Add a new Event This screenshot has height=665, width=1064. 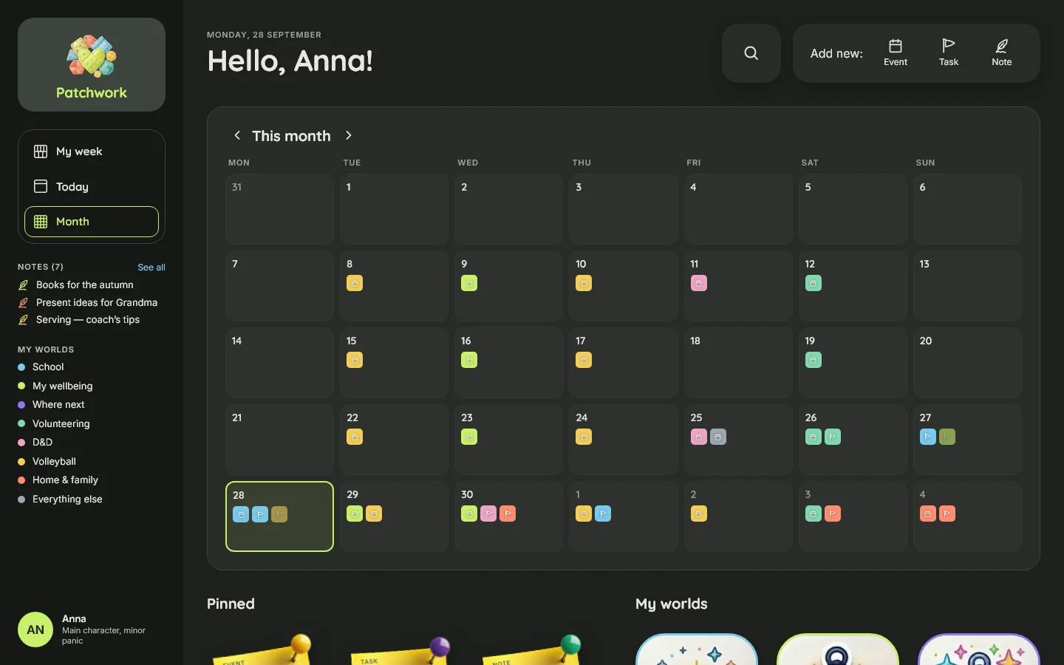(x=896, y=53)
